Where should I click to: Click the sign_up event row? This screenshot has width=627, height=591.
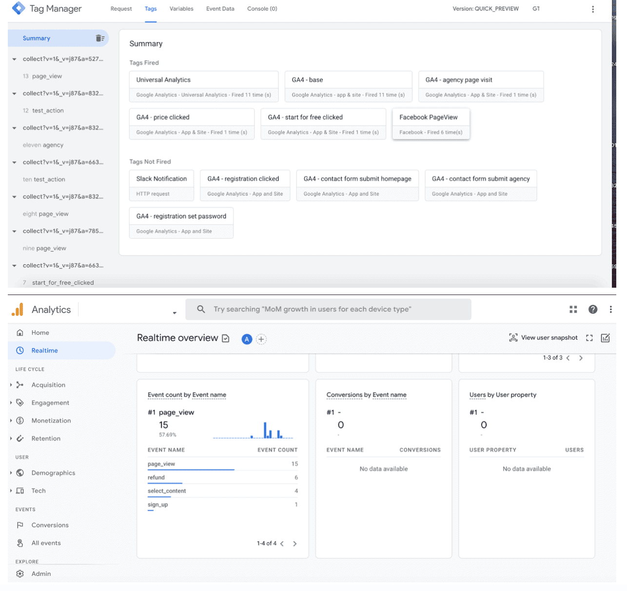(x=223, y=505)
